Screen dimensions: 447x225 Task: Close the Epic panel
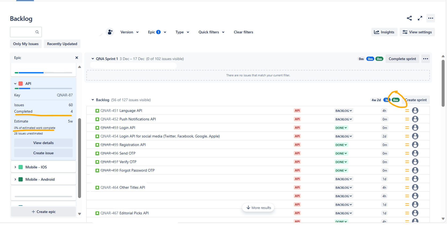coord(77,58)
